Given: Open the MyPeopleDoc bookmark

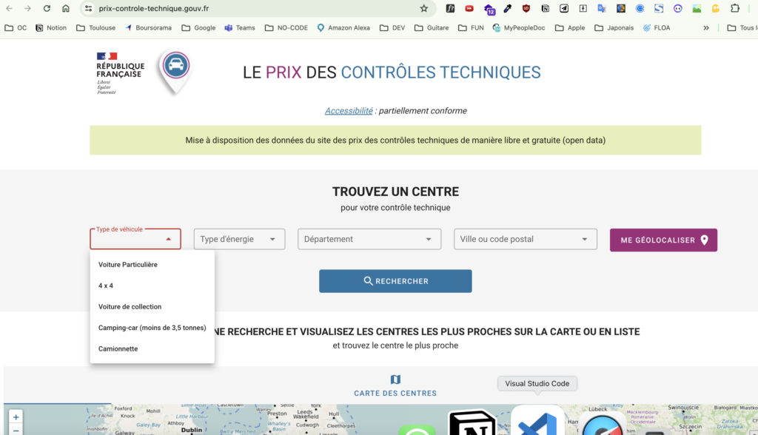Looking at the screenshot, I should pyautogui.click(x=519, y=28).
